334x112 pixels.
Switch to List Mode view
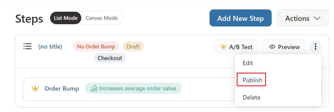tap(66, 18)
